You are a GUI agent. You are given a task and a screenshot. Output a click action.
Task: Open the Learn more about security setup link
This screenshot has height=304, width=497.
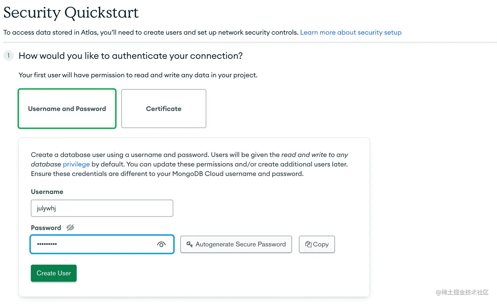coord(351,33)
